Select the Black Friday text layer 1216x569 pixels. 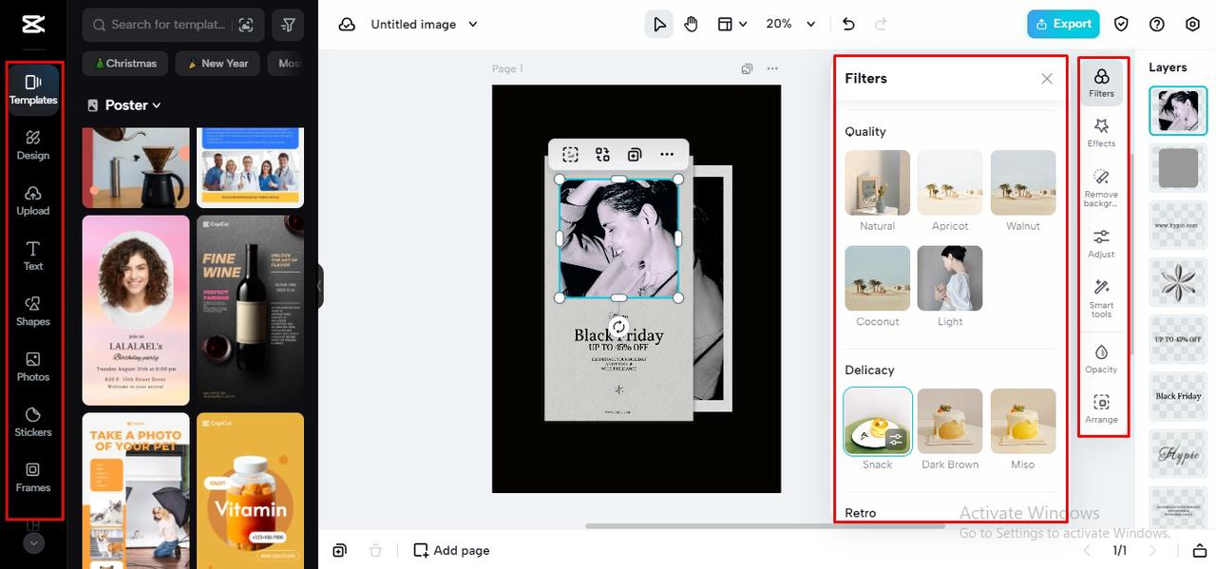coord(1178,396)
